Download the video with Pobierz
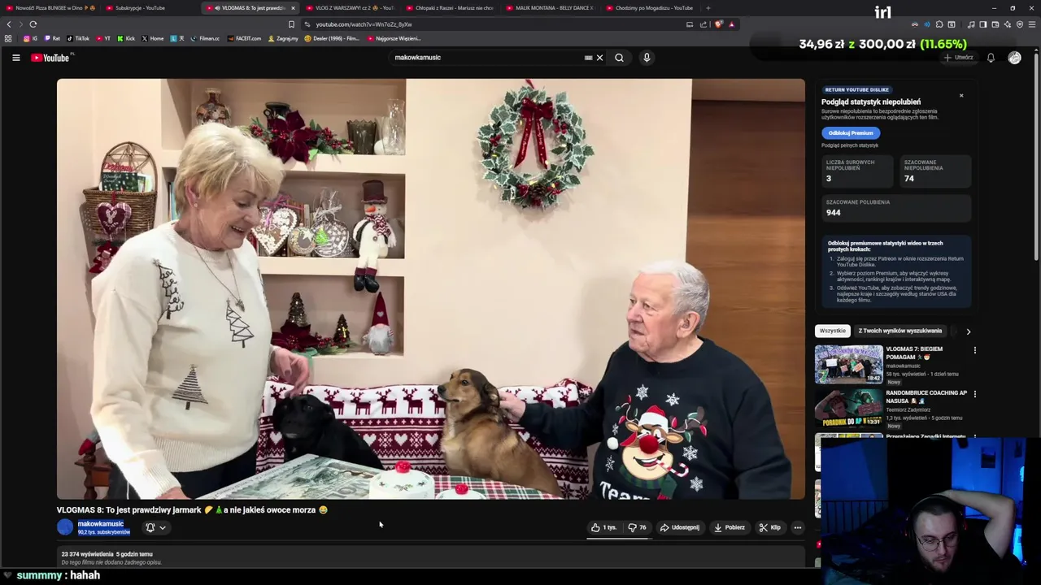1041x585 pixels. (730, 527)
